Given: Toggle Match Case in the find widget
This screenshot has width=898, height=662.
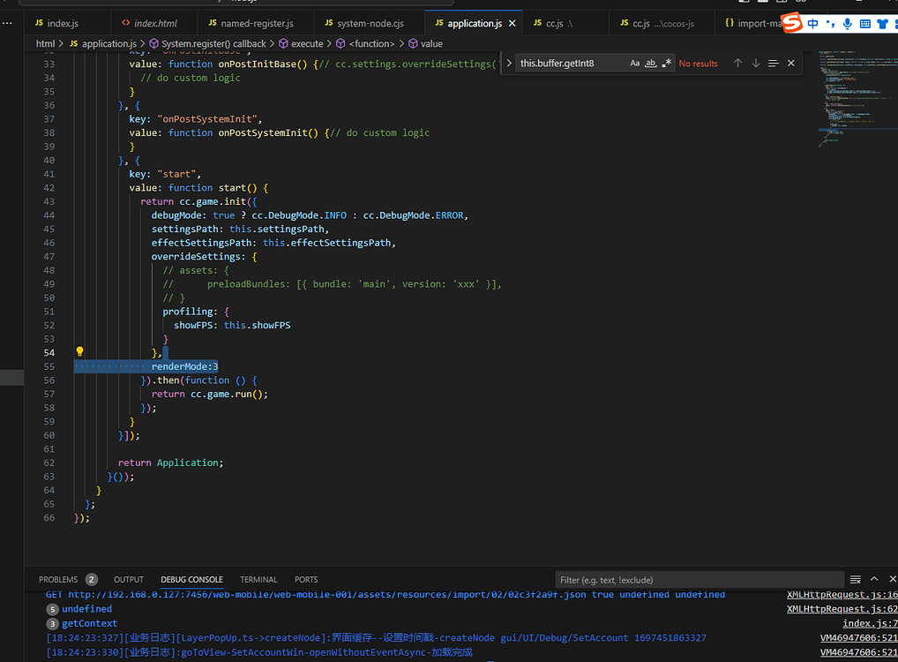Looking at the screenshot, I should 633,63.
